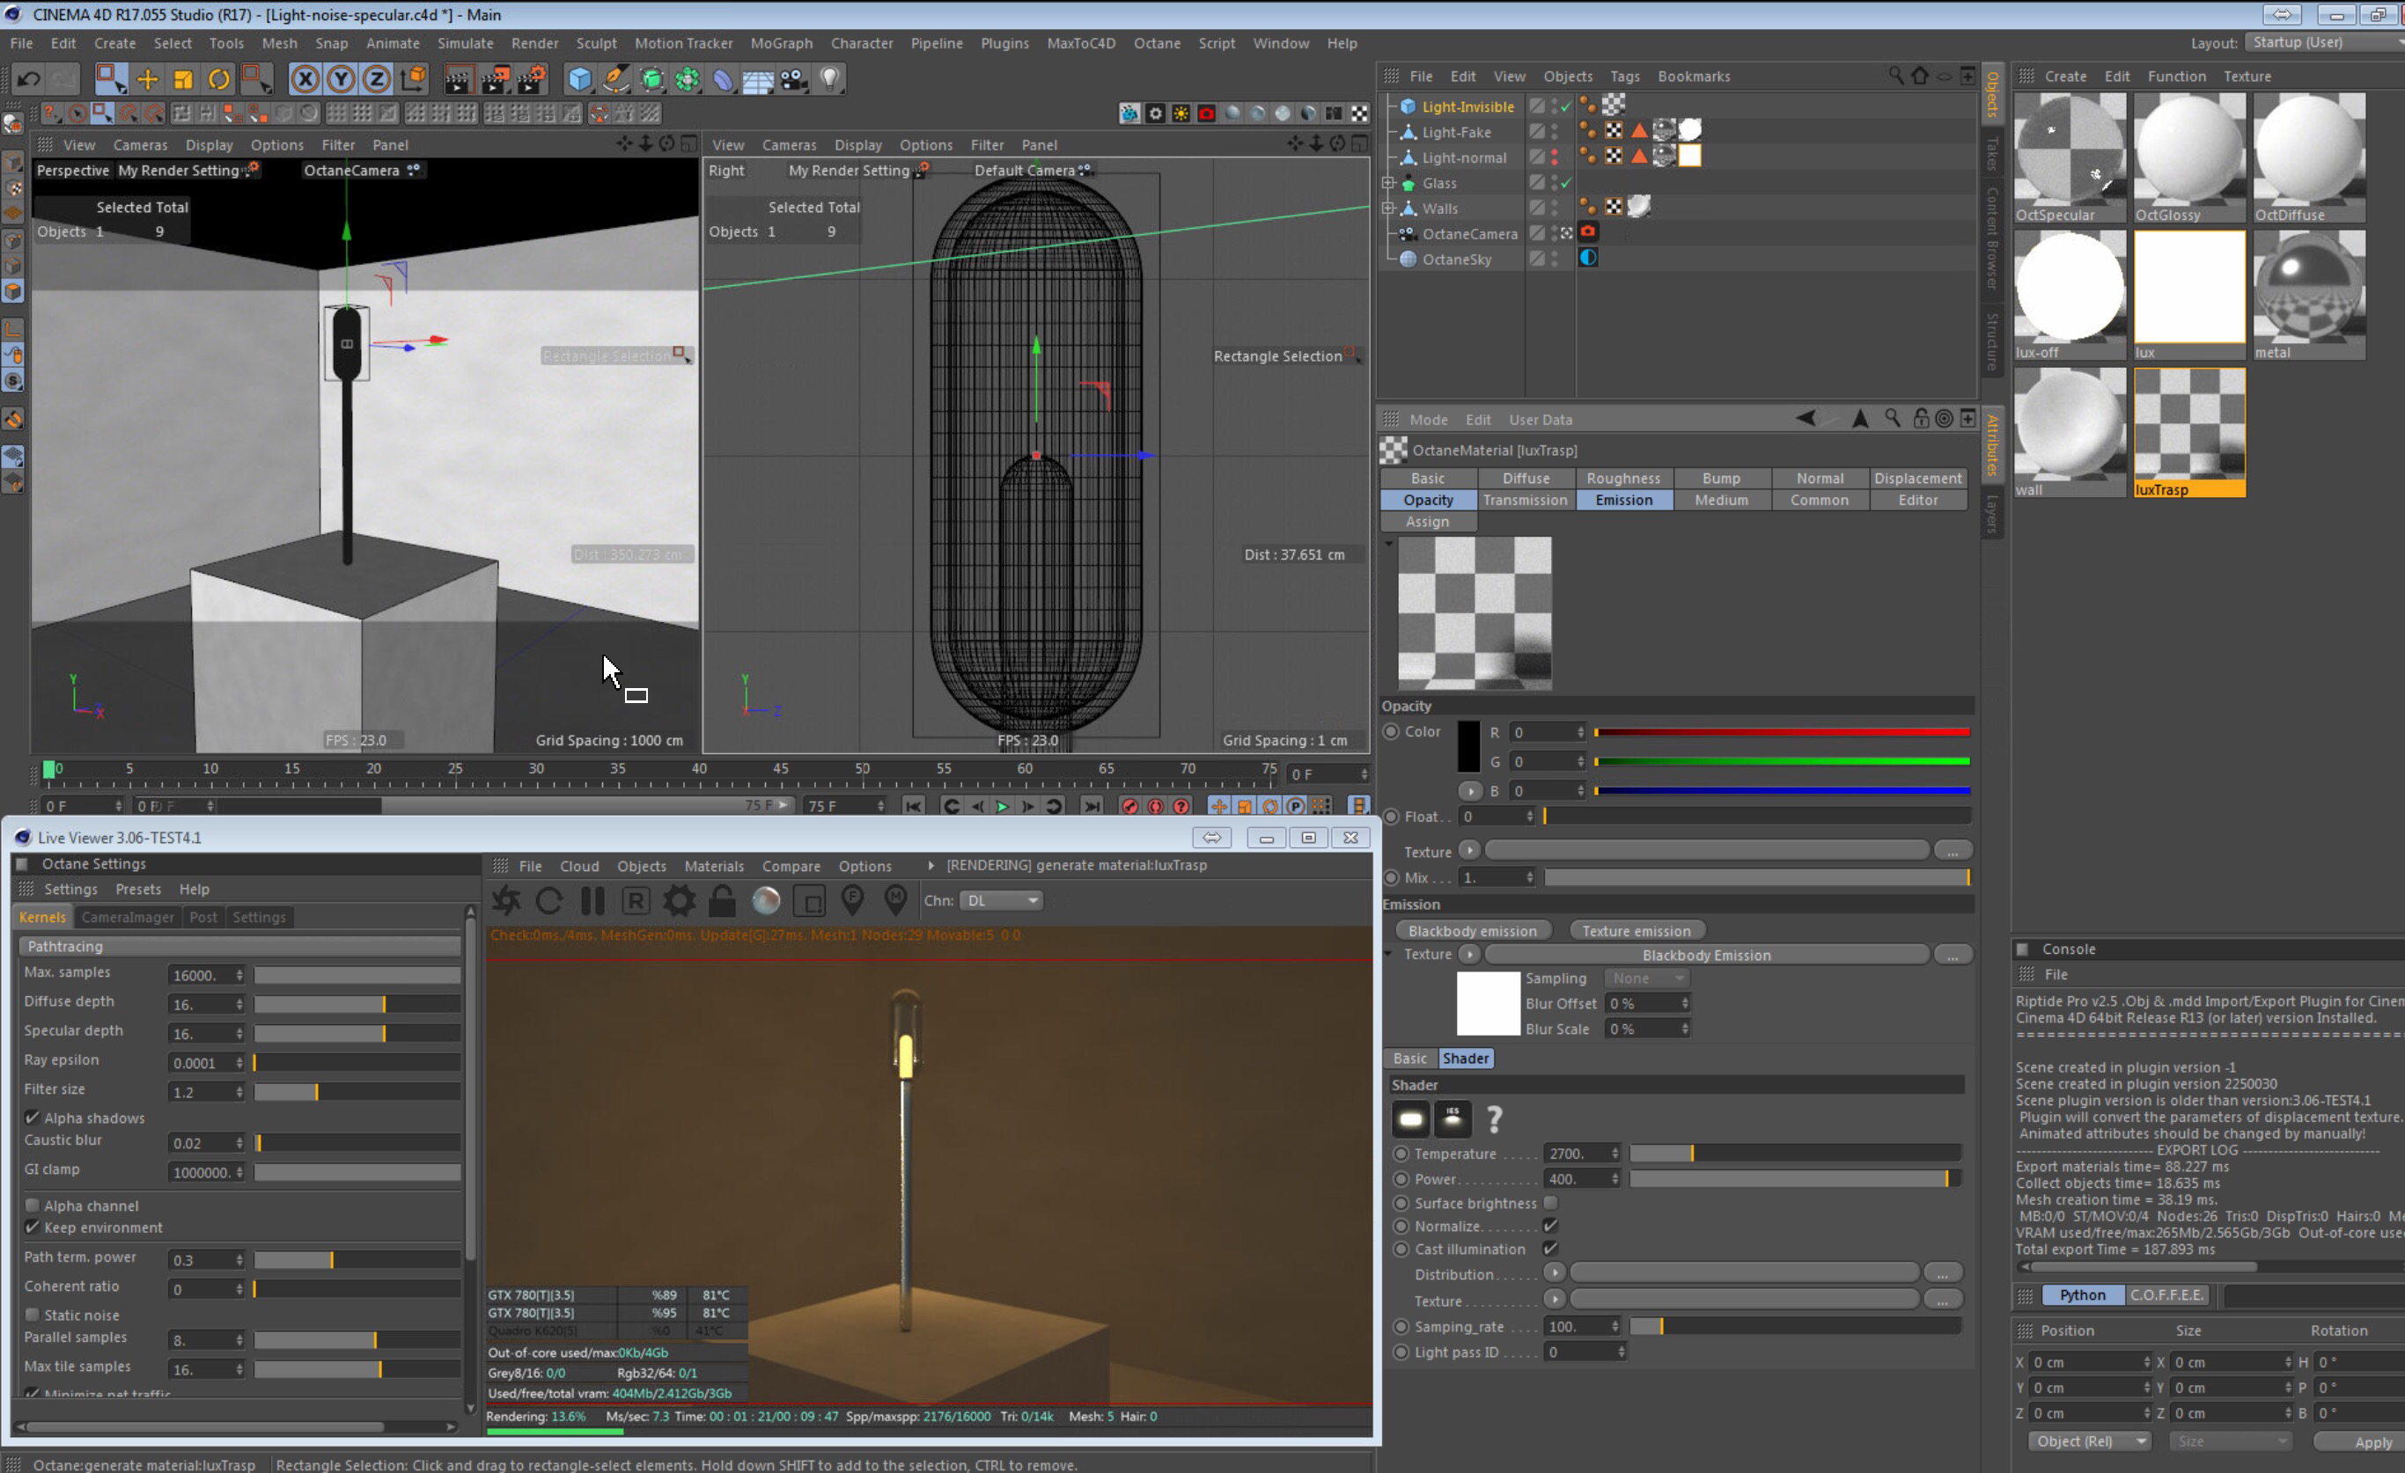Click the Blackbody emission button
Image resolution: width=2405 pixels, height=1473 pixels.
(1472, 931)
